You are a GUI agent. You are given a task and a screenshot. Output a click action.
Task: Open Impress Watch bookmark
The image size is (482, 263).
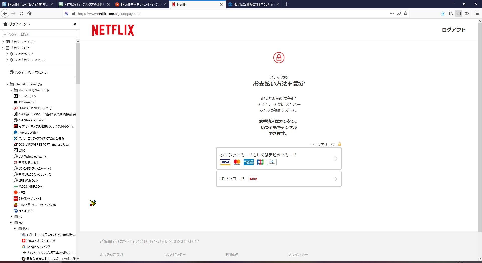coord(26,132)
